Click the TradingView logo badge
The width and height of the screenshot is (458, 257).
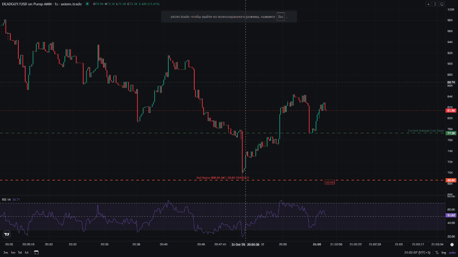pos(6,234)
